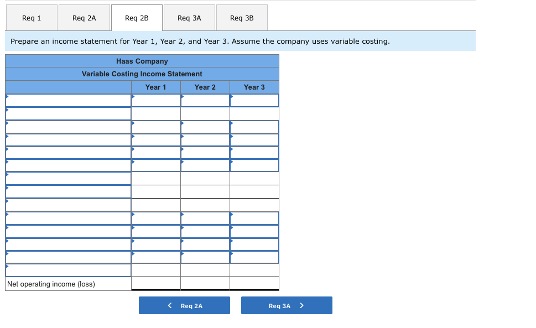Click the Net operating income Year 2 cell
The image size is (536, 328).
(x=205, y=284)
